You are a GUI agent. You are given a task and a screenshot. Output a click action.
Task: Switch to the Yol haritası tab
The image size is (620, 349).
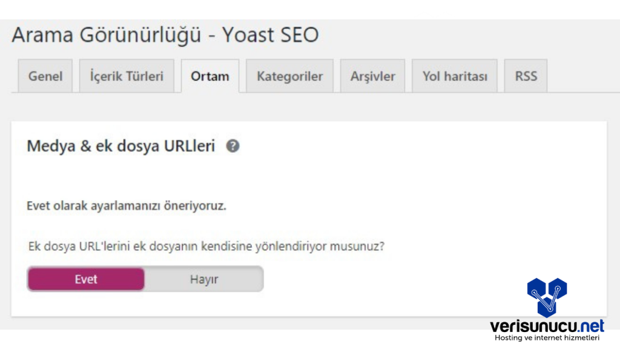coord(455,77)
